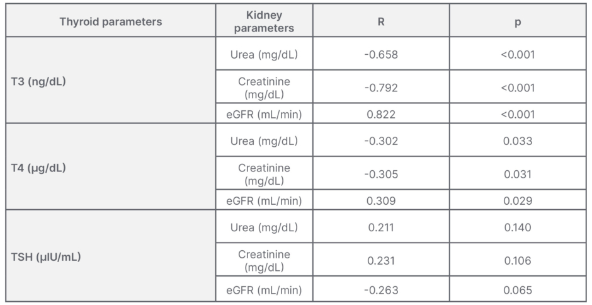This screenshot has width=592, height=305.
Task: Click the T4 (µg/dL) row label
Action: click(x=38, y=168)
